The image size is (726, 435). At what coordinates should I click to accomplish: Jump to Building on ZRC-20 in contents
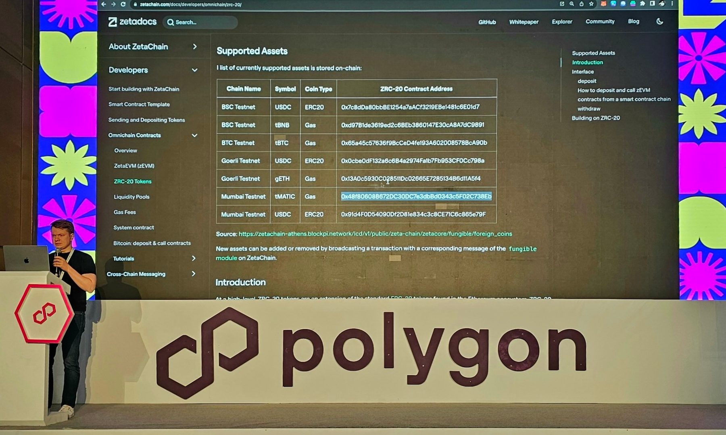click(x=596, y=118)
